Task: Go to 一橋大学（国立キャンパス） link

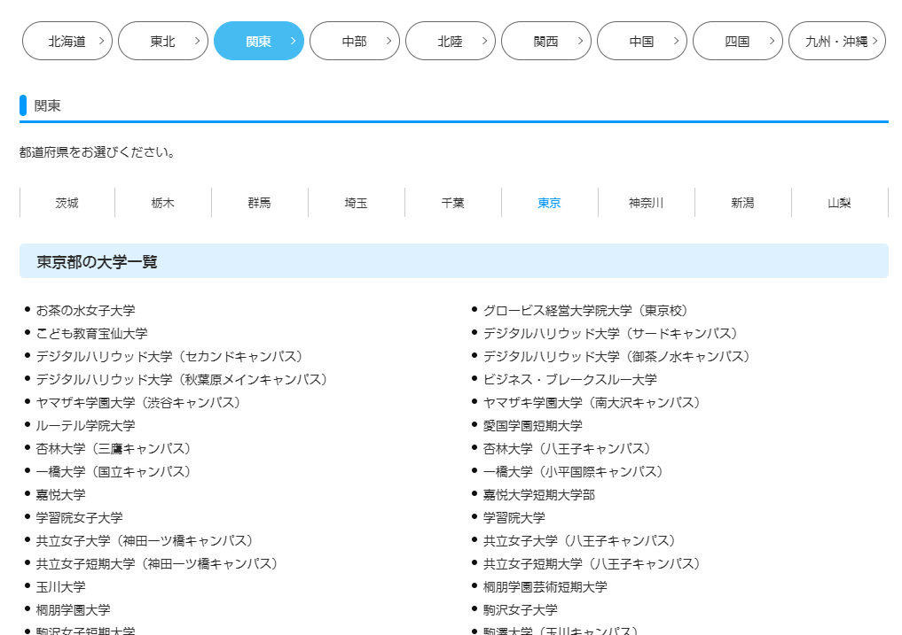Action: pyautogui.click(x=114, y=472)
